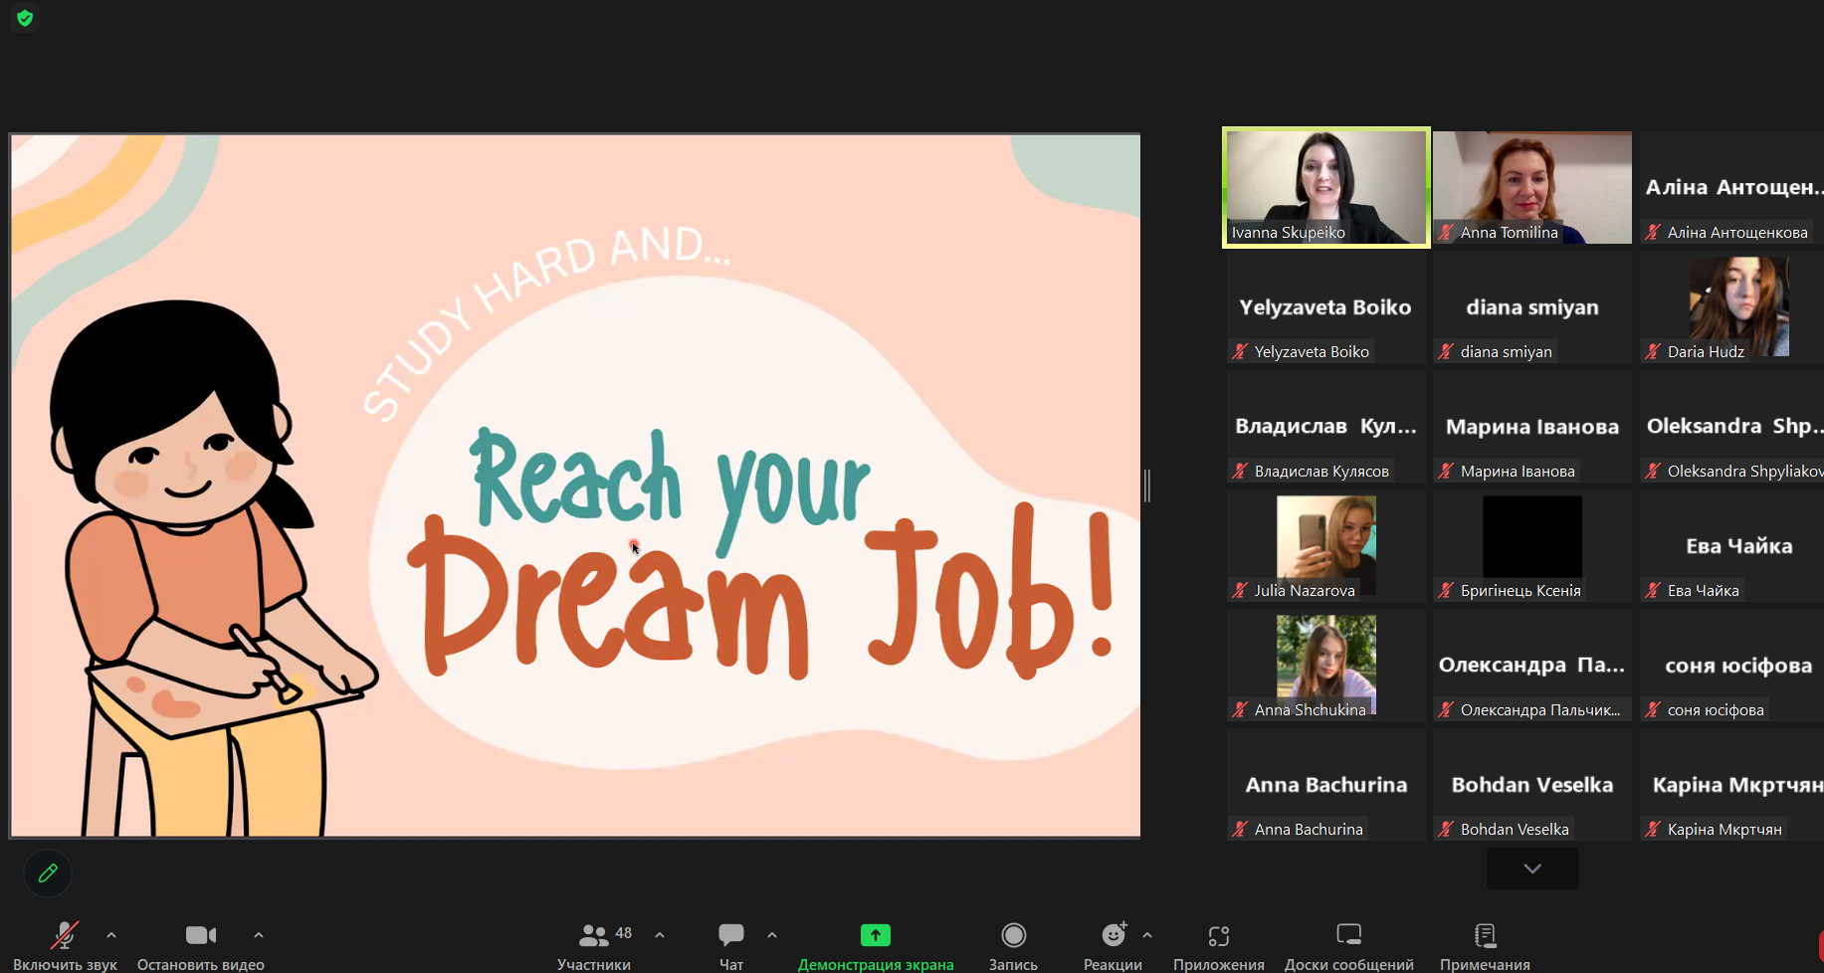Start screen sharing with green arrow icon

[x=875, y=935]
